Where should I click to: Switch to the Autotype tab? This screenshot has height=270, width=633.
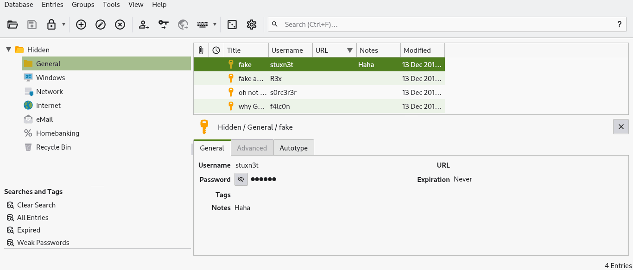coord(293,148)
